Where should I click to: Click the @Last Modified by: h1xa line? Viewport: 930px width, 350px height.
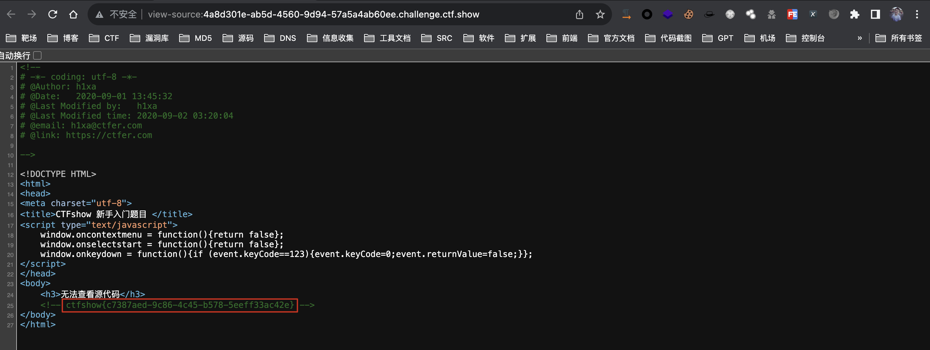point(89,106)
